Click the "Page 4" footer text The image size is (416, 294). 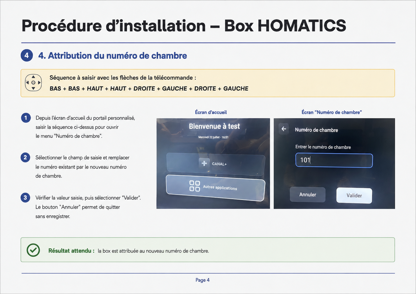click(x=203, y=280)
